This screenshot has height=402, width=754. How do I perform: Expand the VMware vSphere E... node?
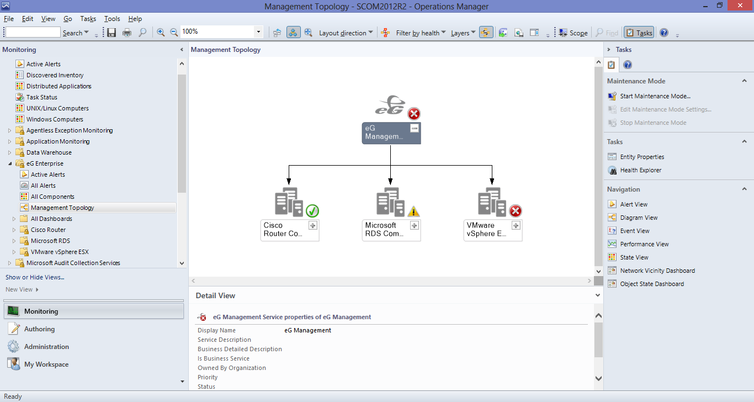pos(516,225)
